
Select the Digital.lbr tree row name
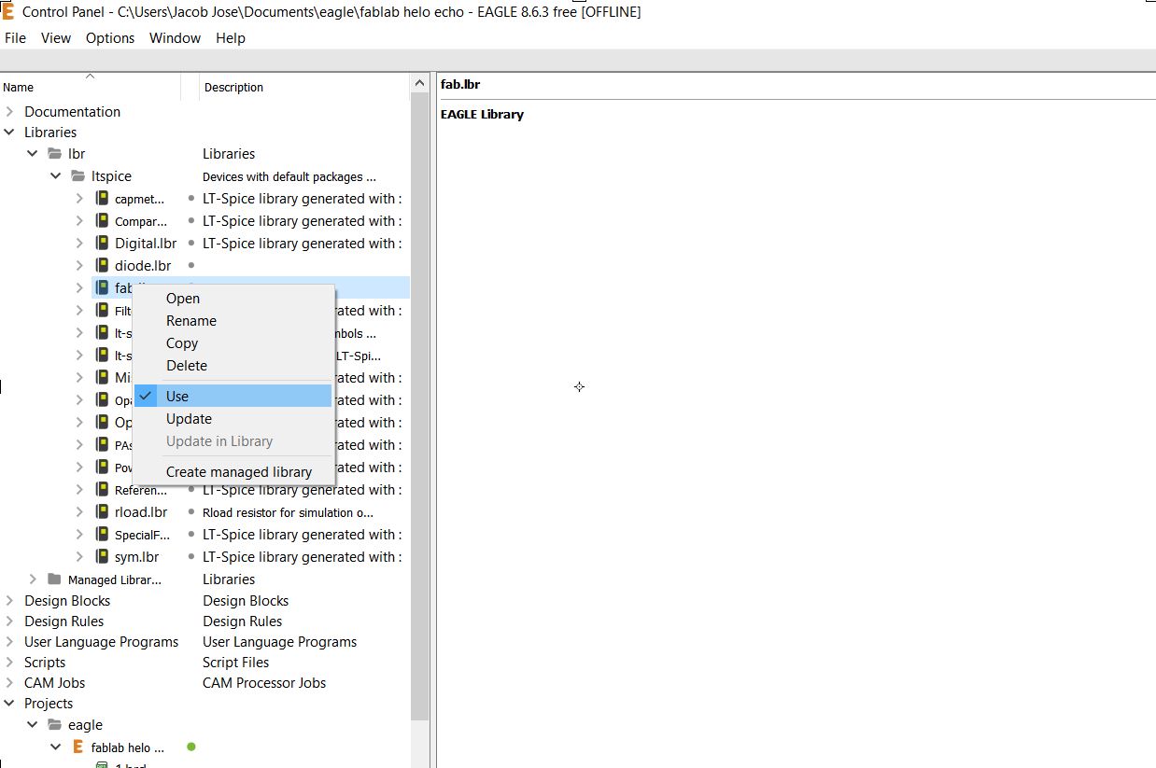(146, 244)
